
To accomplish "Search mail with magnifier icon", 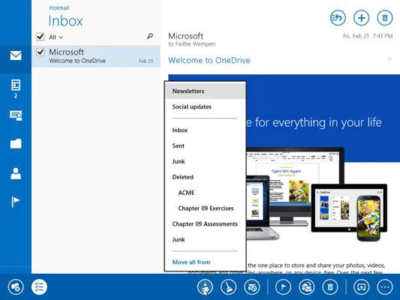I will coord(150,36).
